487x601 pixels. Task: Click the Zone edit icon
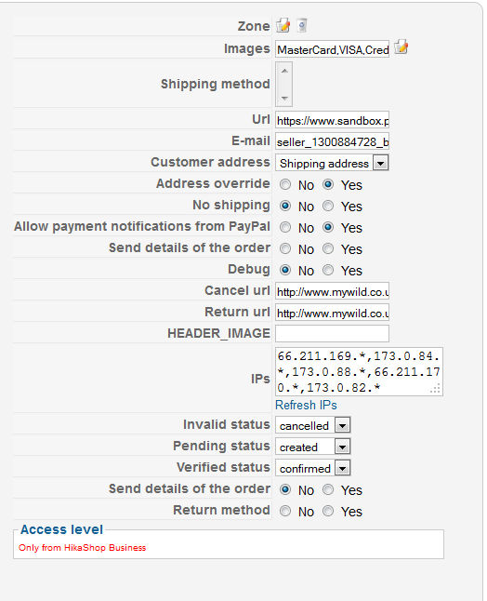283,25
